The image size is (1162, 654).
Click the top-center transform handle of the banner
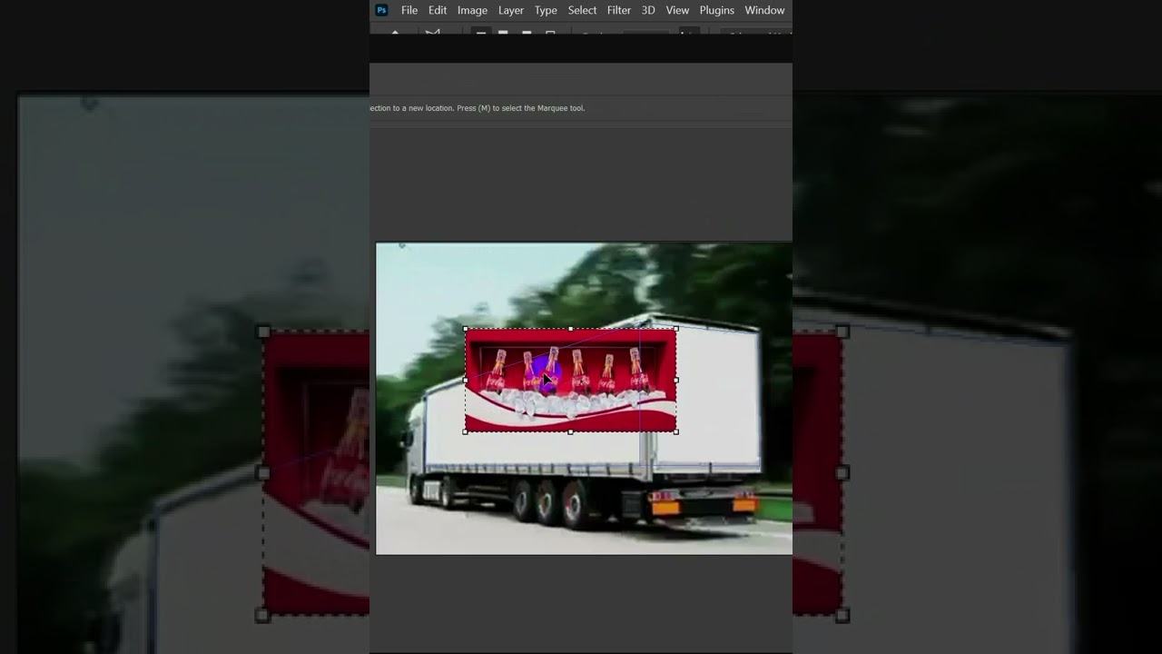coord(570,329)
